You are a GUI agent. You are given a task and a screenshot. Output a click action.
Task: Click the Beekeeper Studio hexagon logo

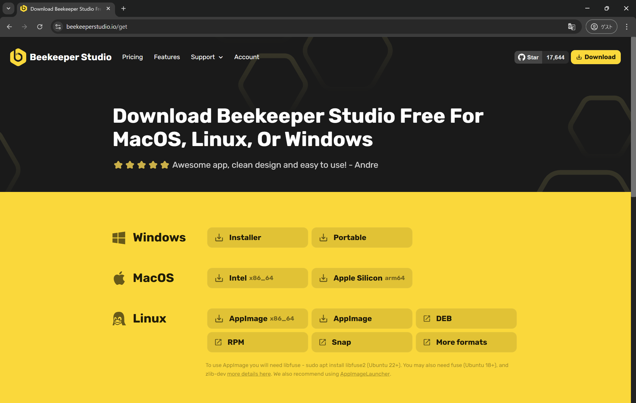pos(18,57)
